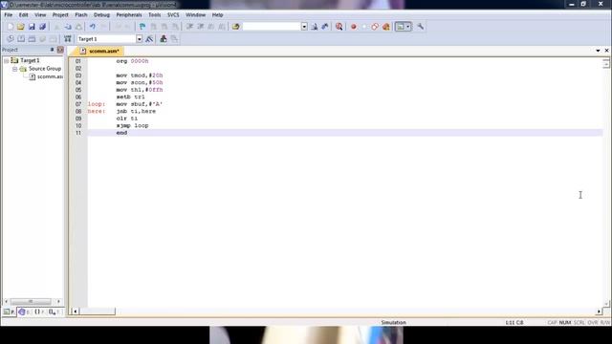This screenshot has height=344, width=612.
Task: Open Find in Files
Action: 235,27
